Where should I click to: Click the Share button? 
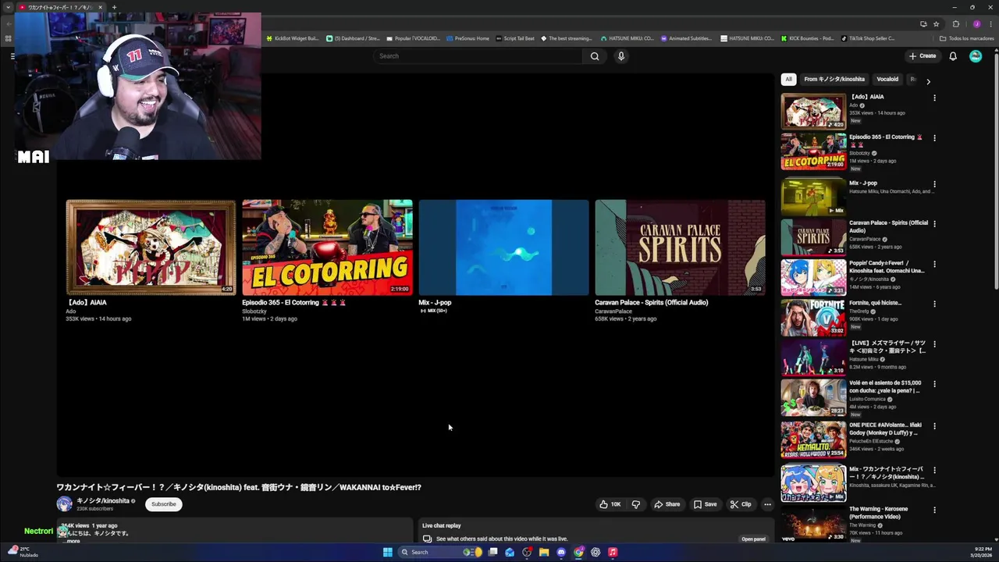[667, 504]
